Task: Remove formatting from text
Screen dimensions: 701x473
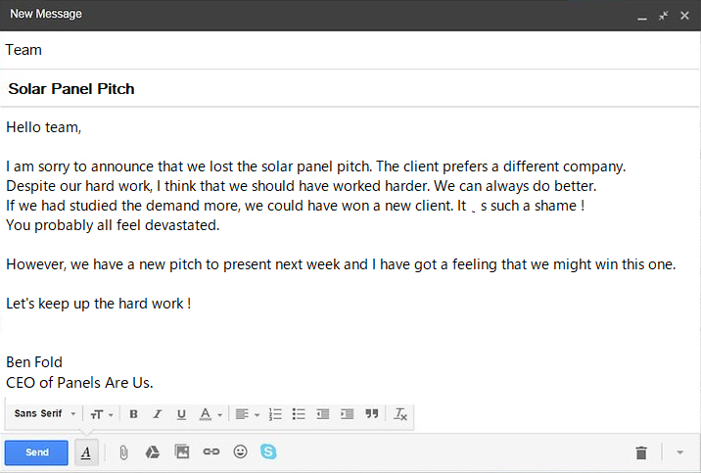Action: coord(399,414)
